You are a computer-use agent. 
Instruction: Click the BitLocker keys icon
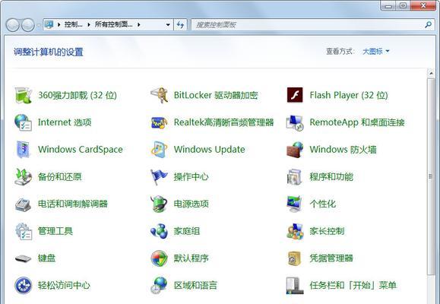[159, 95]
